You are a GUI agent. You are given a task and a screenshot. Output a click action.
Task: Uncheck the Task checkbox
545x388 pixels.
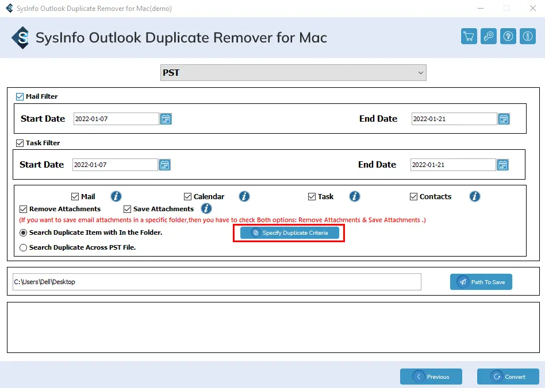tap(312, 197)
